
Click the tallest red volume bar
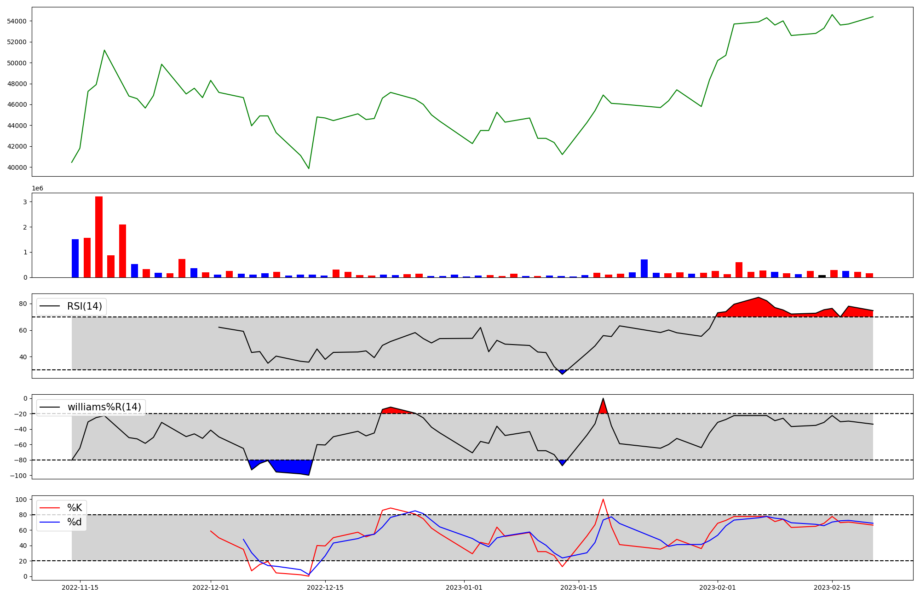99,237
